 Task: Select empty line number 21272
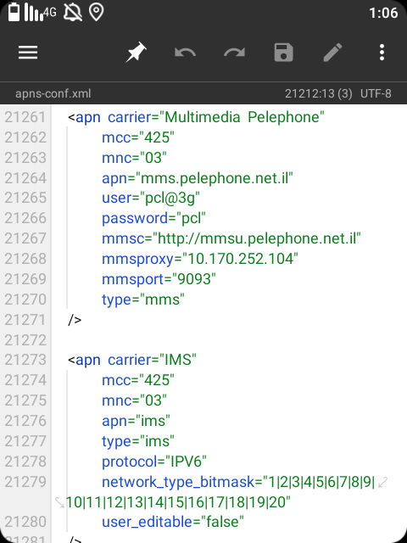[x=25, y=339]
